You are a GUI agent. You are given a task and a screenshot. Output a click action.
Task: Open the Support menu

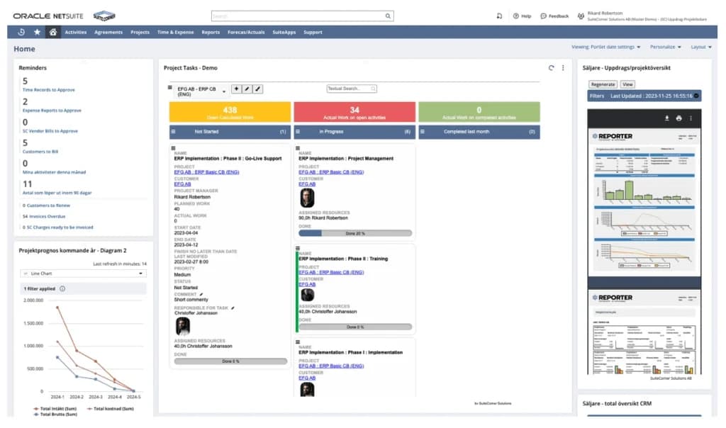pos(313,33)
